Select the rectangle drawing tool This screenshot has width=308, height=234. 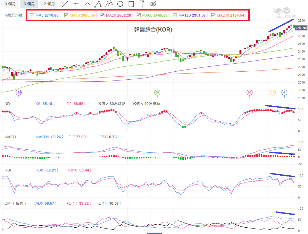click(131, 4)
